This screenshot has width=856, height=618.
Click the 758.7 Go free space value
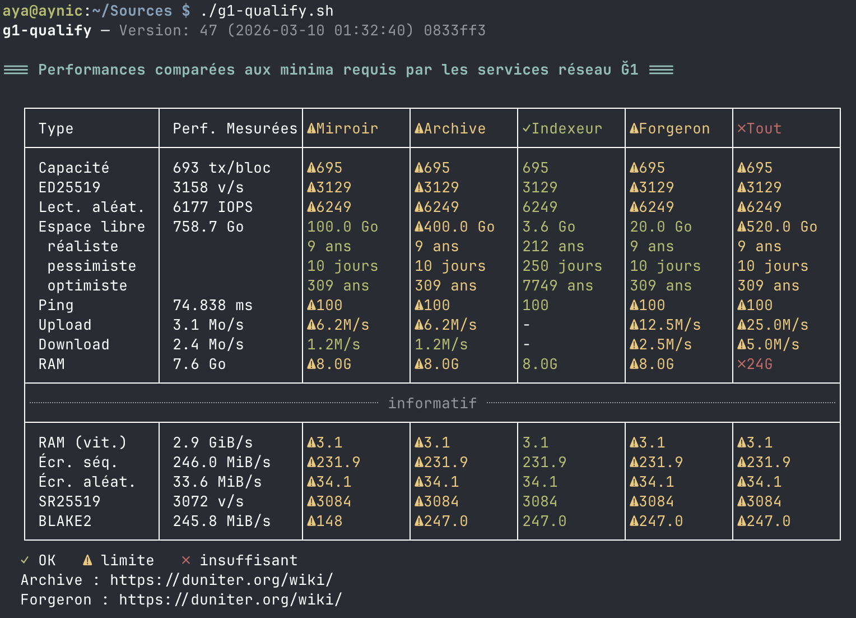click(x=208, y=227)
